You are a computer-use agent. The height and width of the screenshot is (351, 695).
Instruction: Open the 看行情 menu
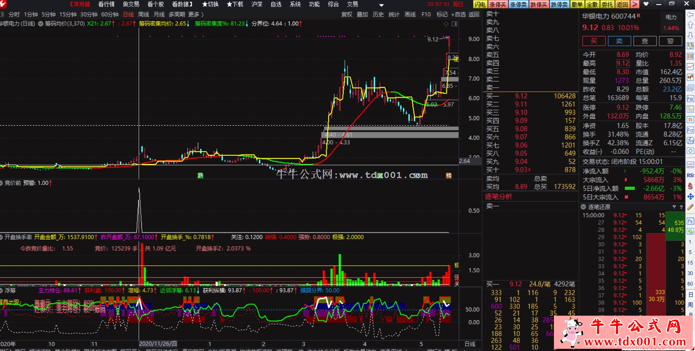pyautogui.click(x=106, y=4)
